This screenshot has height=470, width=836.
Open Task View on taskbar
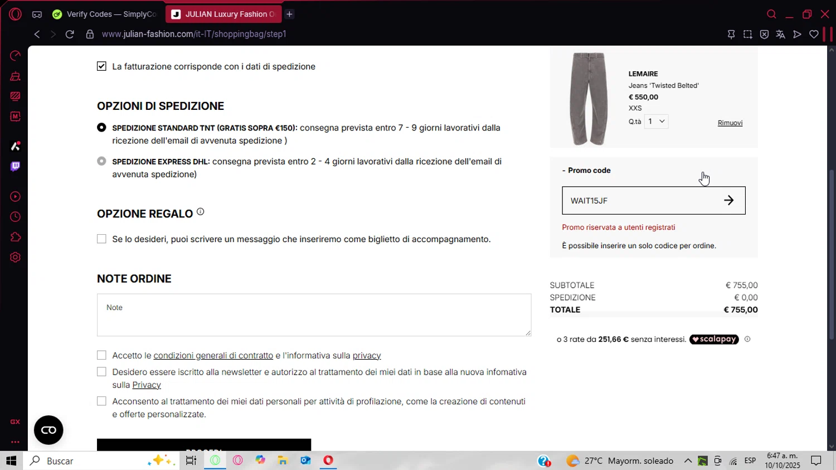pos(191,461)
